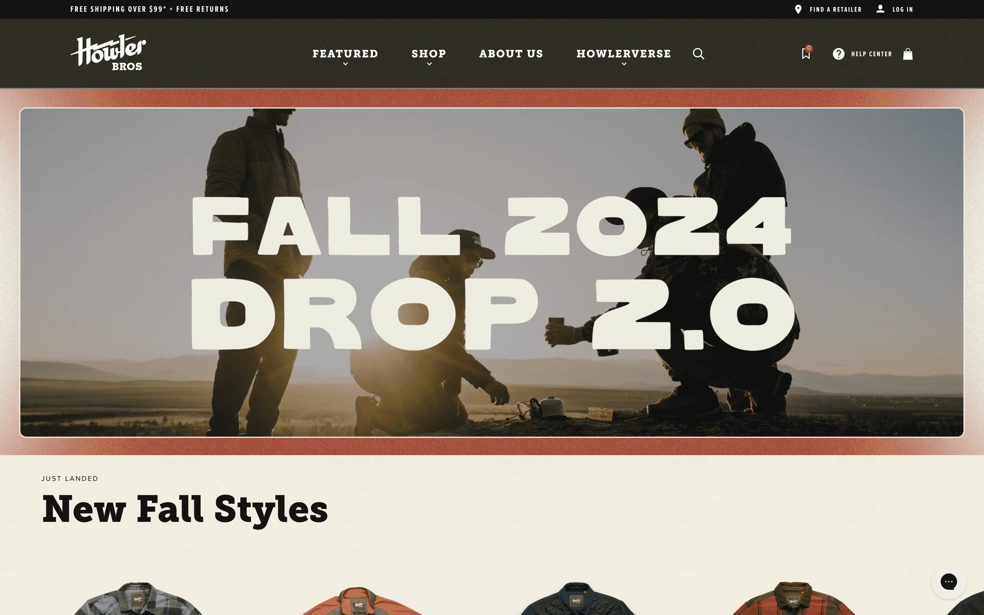The width and height of the screenshot is (984, 615).
Task: Select the Shop navigation item
Action: 429,54
